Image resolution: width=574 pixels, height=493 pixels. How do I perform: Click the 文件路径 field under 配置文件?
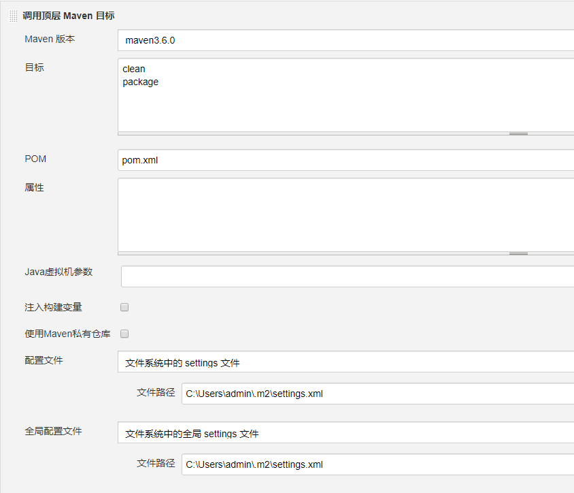(x=377, y=394)
